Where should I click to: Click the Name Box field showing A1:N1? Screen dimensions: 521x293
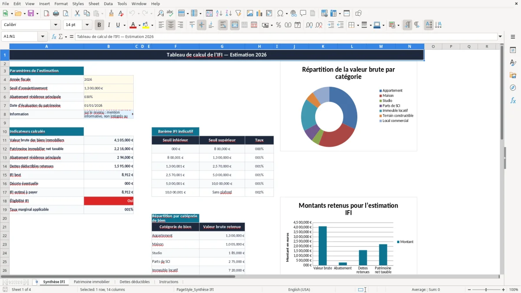click(20, 36)
